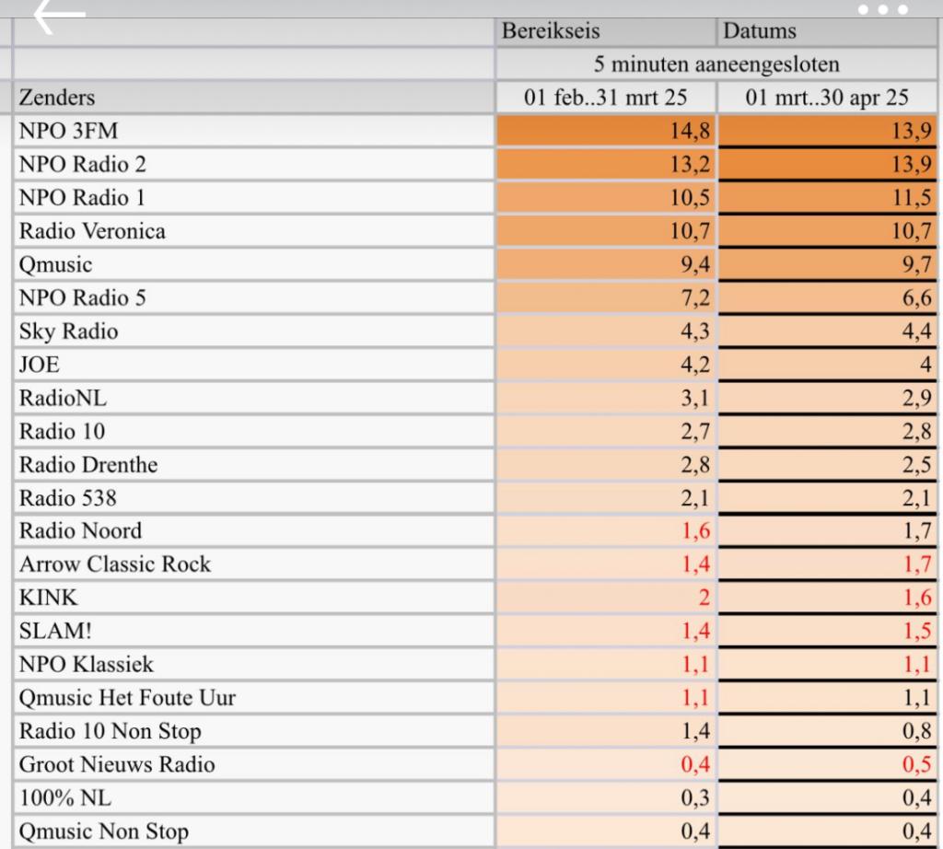Click Qmusic value 9,4

[x=606, y=264]
